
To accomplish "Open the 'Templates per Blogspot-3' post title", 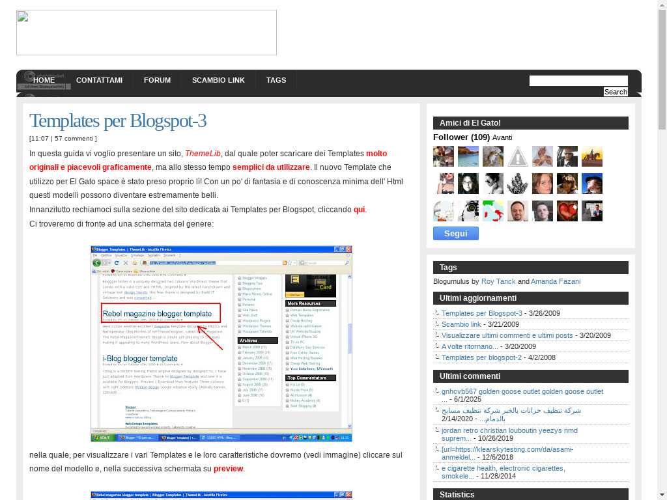I will 118,120.
